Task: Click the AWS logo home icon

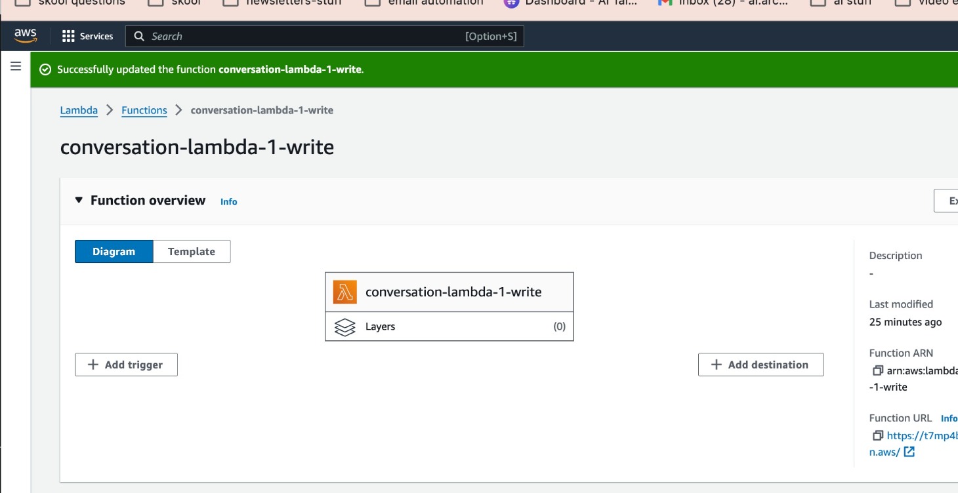Action: [x=26, y=35]
